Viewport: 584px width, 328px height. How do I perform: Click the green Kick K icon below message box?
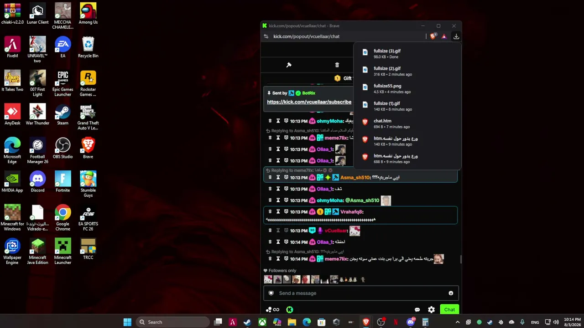pyautogui.click(x=289, y=310)
